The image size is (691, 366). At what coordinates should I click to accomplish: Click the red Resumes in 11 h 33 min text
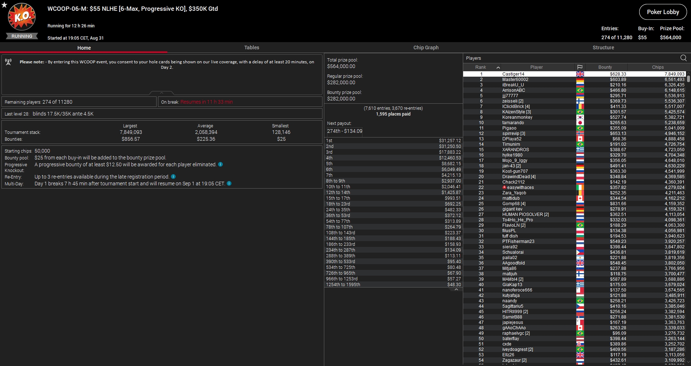tap(207, 102)
